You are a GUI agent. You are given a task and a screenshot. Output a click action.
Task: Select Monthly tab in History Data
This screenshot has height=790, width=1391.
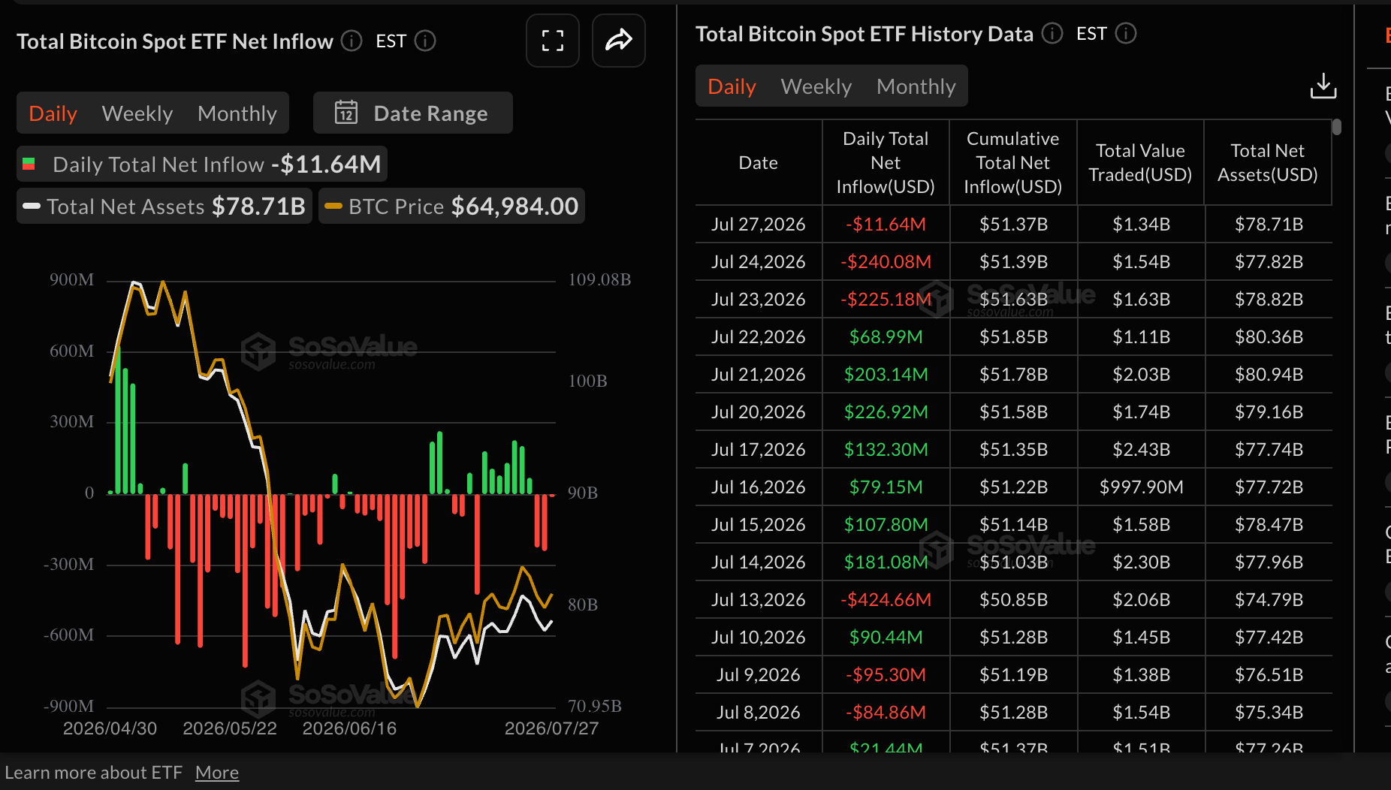click(916, 86)
